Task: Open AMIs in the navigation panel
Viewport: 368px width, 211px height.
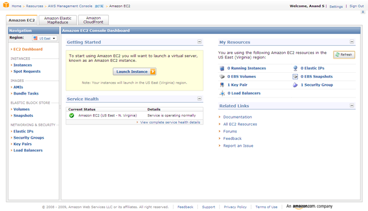Action: coord(18,87)
